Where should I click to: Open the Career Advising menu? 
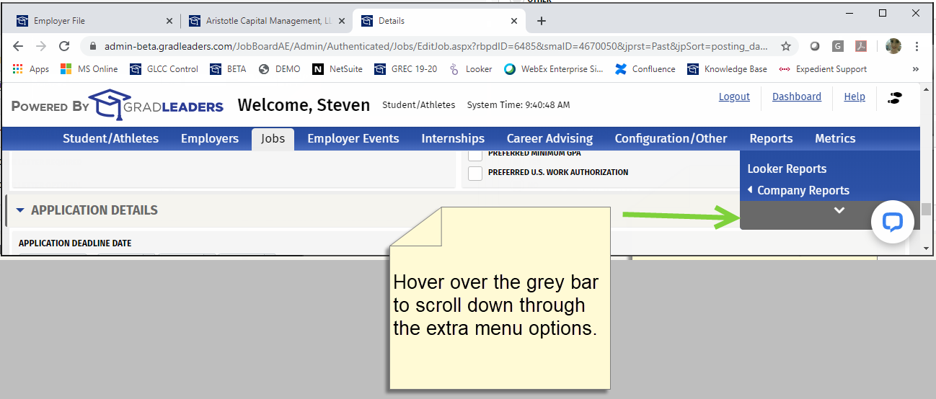click(549, 138)
